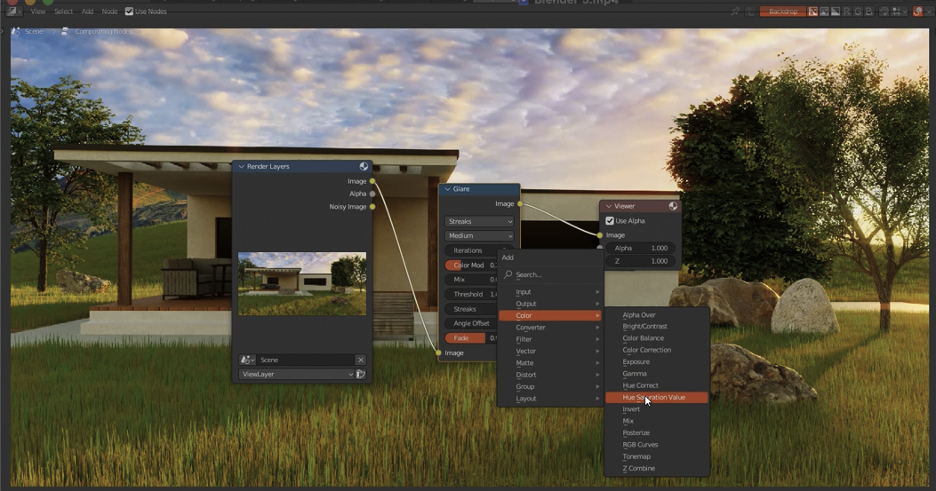Viewport: 936px width, 491px height.
Task: Open the snap options dropdown arrow
Action: tap(906, 12)
